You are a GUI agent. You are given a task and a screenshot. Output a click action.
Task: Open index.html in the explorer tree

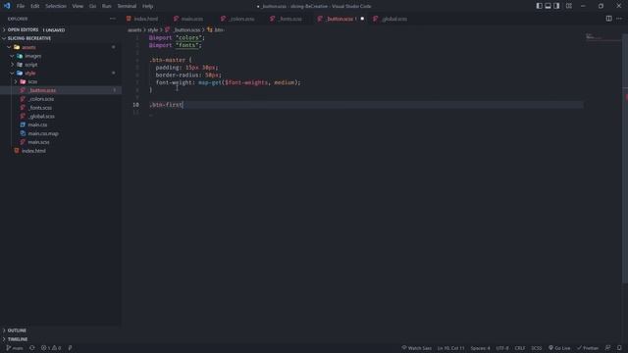33,151
